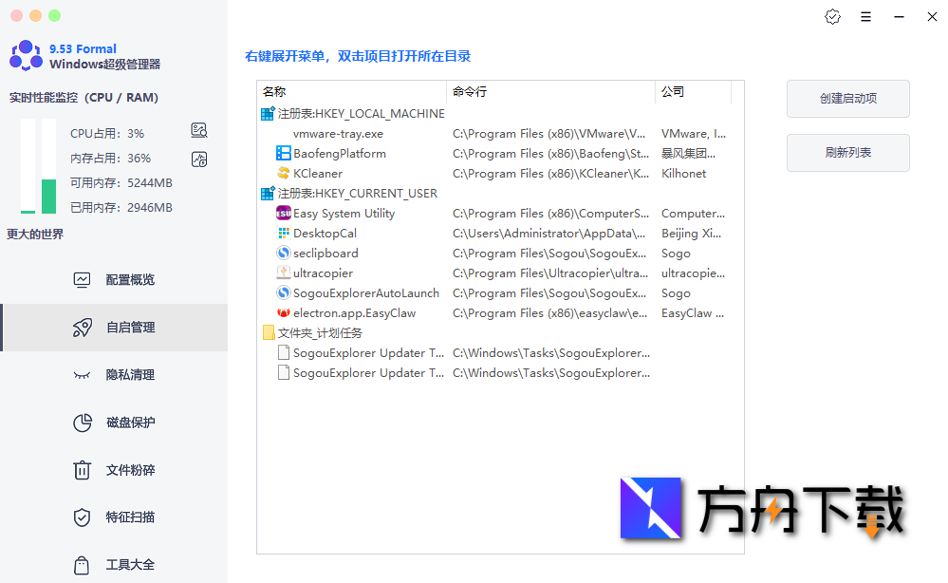Click the 磁盘保护 disk protection icon

83,422
